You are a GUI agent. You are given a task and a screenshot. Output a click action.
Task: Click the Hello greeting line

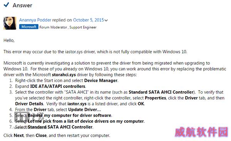click(x=9, y=40)
